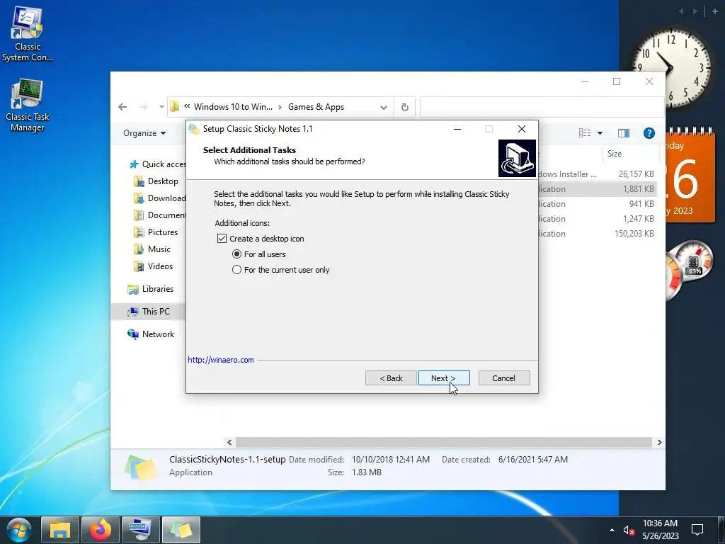725x544 pixels.
Task: Select the 941 KB application row
Action: point(596,204)
